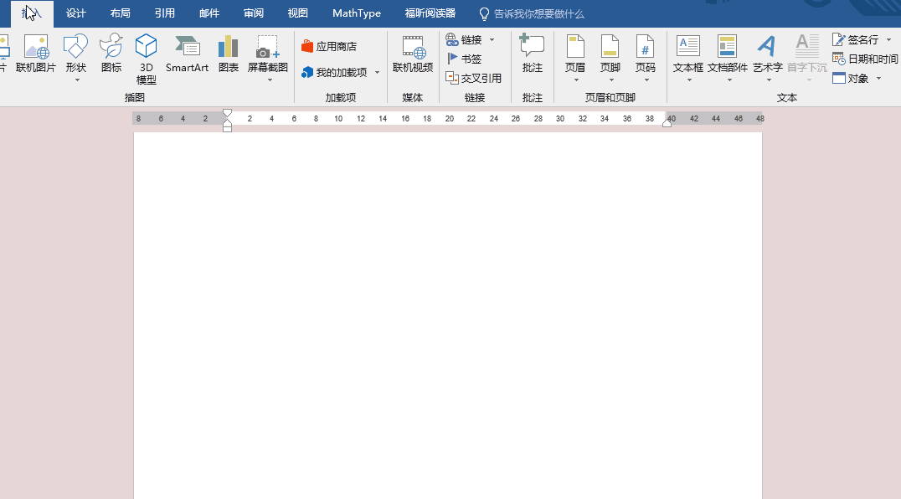901x499 pixels.
Task: Expand the 页码 dropdown arrow
Action: click(x=646, y=80)
